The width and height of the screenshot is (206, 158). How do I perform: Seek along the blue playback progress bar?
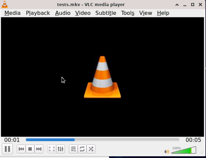[x=103, y=140]
